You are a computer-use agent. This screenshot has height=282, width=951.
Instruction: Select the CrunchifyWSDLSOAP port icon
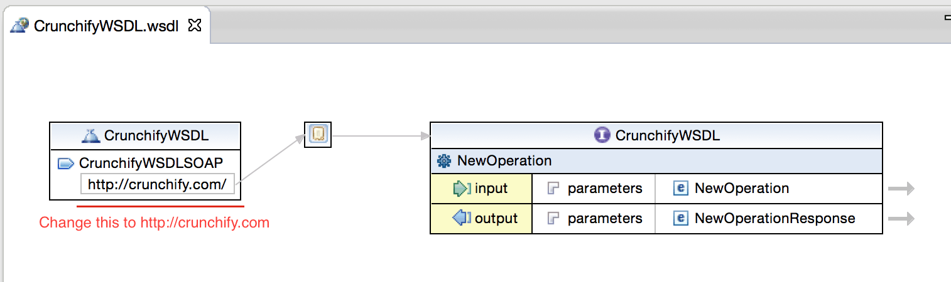pyautogui.click(x=66, y=164)
